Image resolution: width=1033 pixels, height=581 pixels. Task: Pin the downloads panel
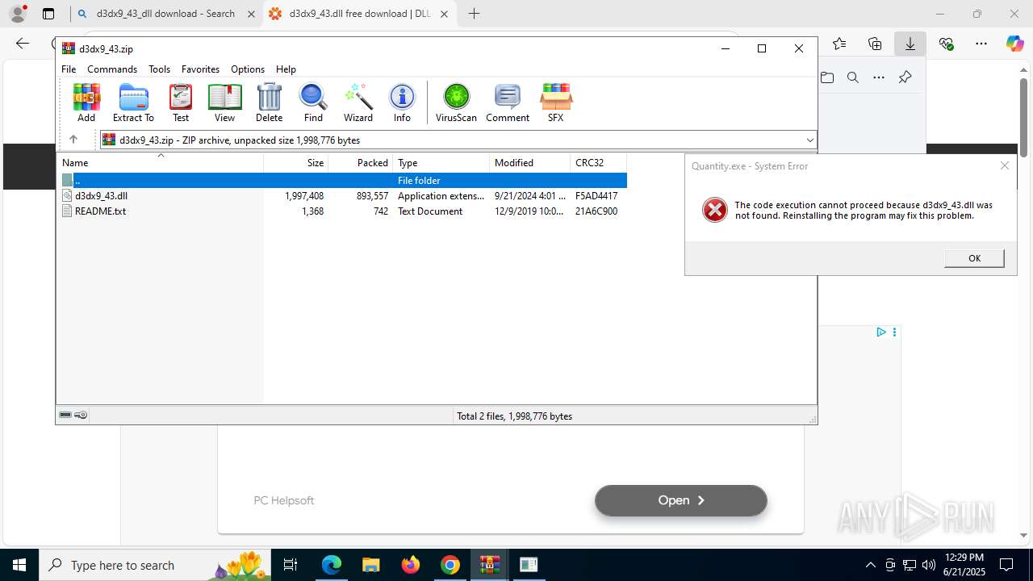(x=905, y=77)
